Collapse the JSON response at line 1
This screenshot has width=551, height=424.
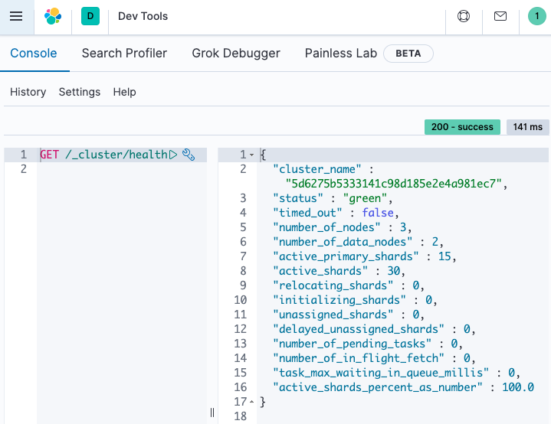251,155
